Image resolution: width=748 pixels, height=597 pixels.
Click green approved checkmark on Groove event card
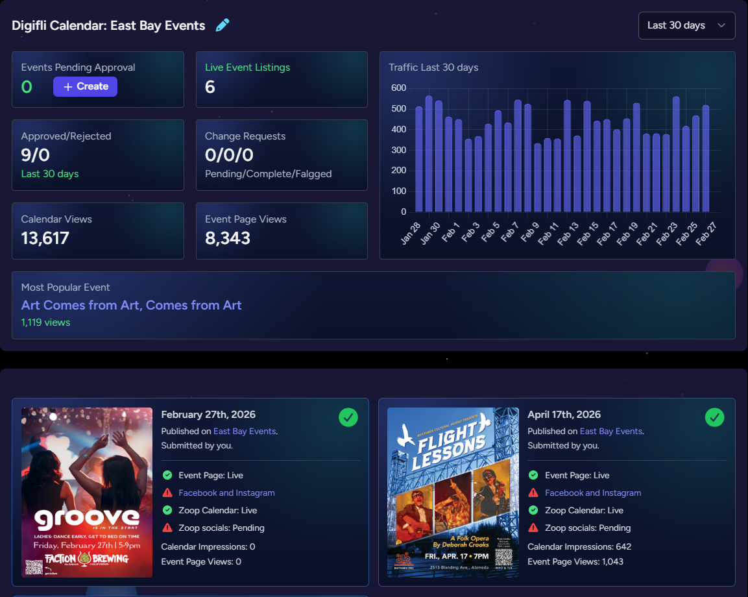pos(348,417)
